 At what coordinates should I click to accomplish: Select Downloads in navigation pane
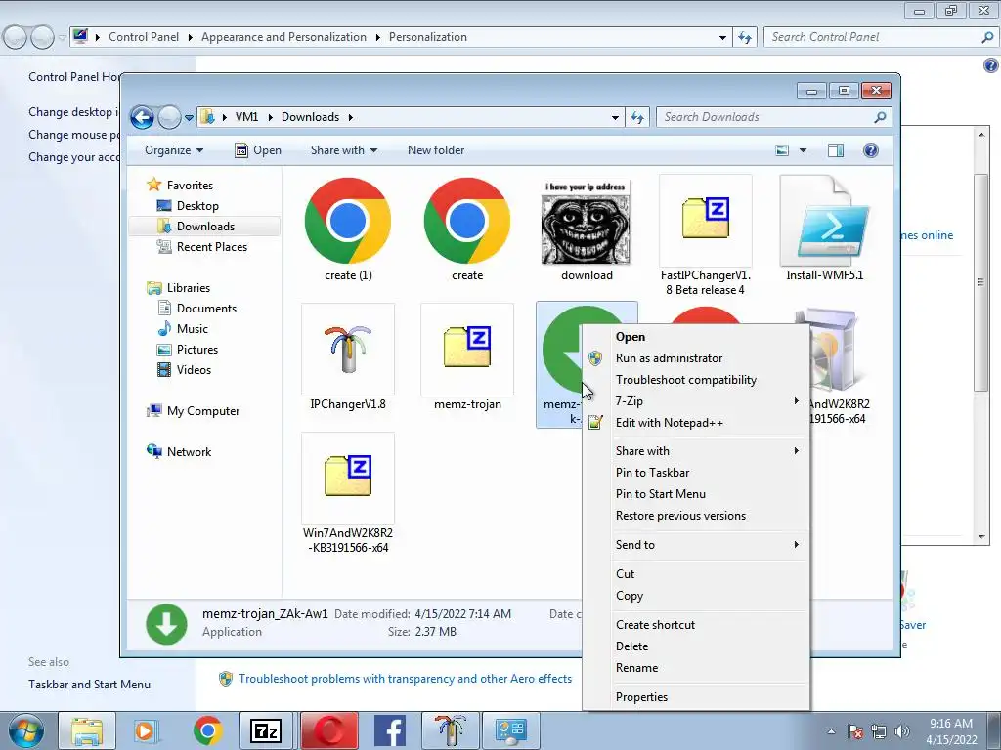click(x=204, y=227)
